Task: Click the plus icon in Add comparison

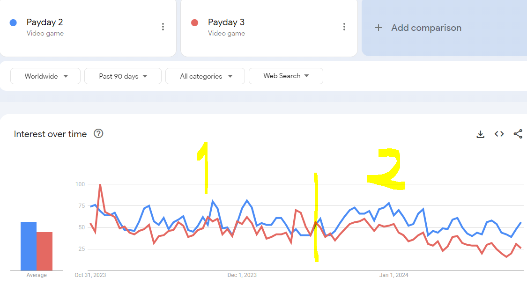Action: pyautogui.click(x=379, y=28)
